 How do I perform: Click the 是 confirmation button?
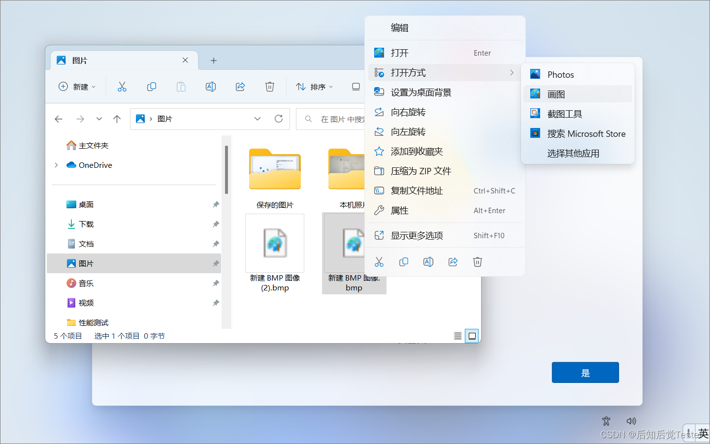coord(585,372)
